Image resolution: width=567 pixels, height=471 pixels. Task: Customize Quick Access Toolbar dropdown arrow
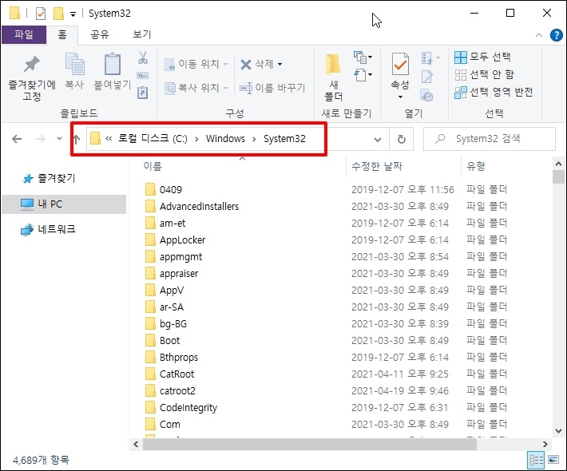(x=73, y=14)
